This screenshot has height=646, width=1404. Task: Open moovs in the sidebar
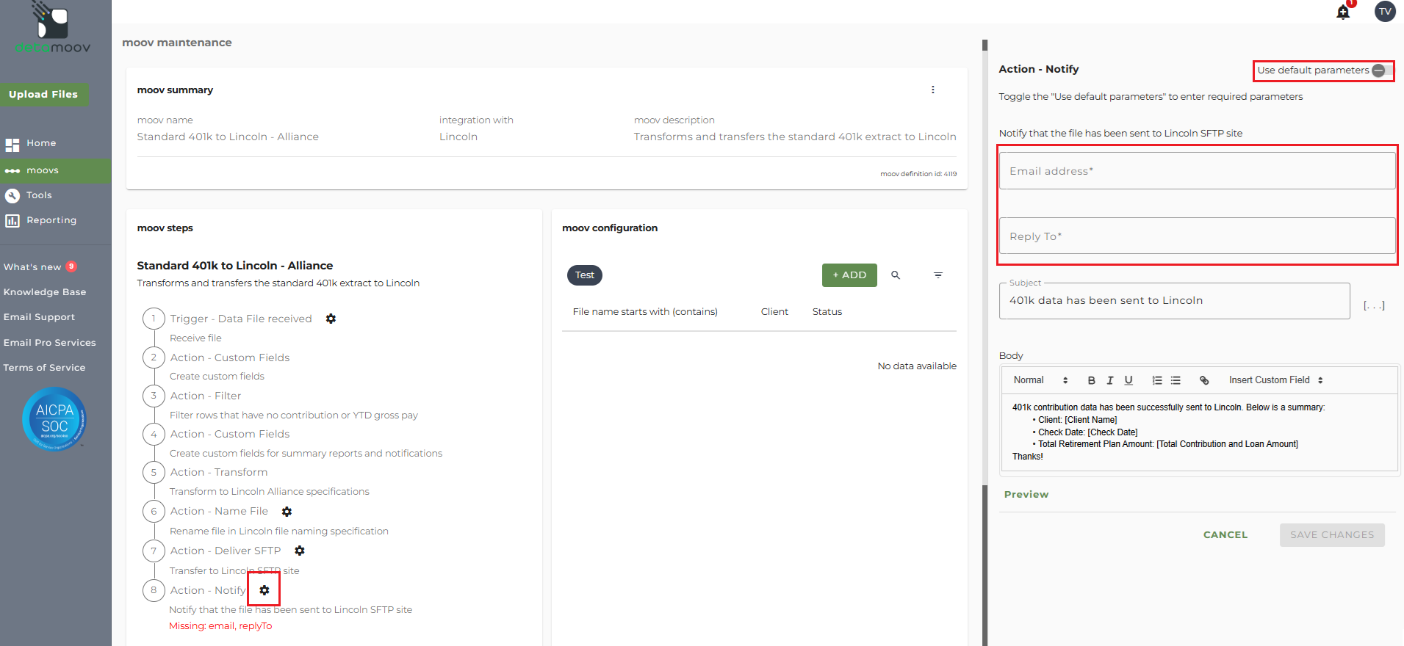pyautogui.click(x=56, y=170)
